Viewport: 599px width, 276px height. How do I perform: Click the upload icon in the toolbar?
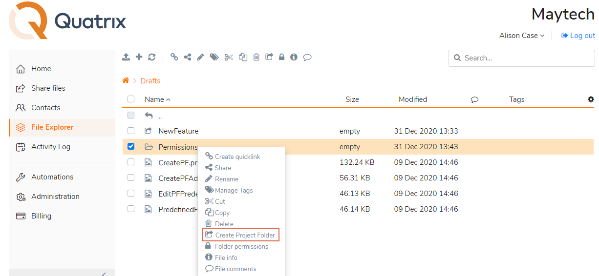coord(126,57)
